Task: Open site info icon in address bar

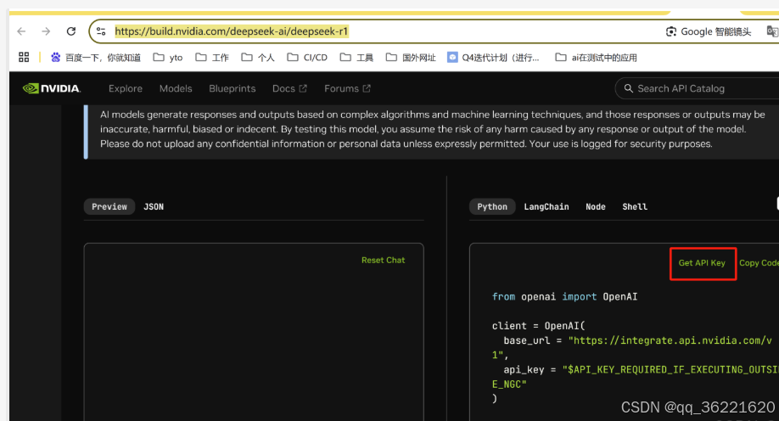Action: click(x=101, y=31)
